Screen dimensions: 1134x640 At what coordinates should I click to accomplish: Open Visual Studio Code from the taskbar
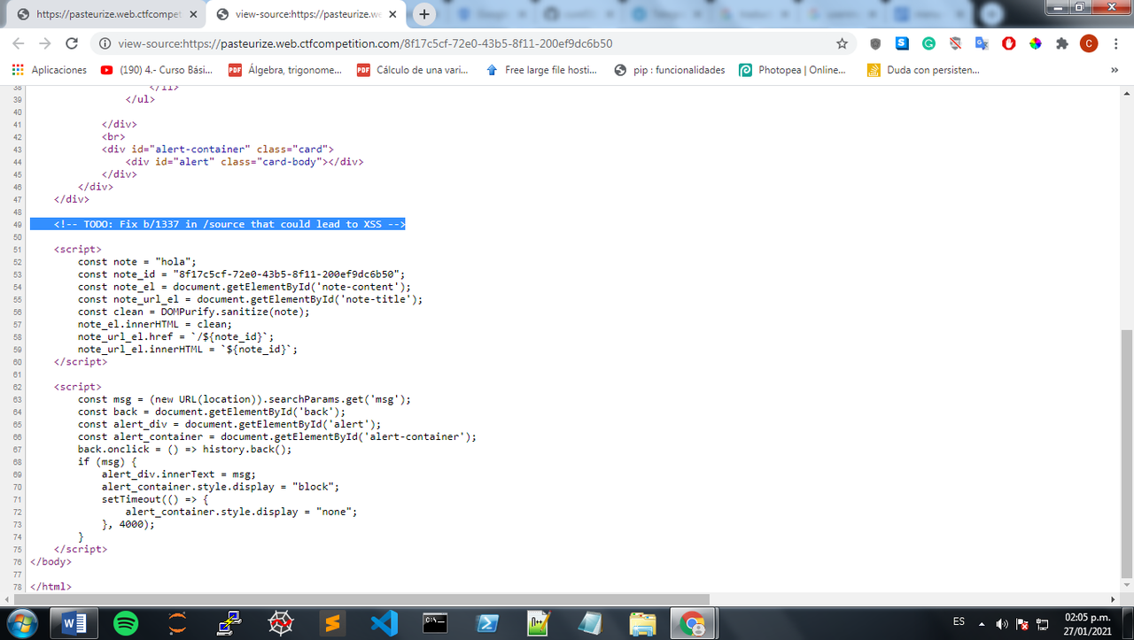click(384, 623)
